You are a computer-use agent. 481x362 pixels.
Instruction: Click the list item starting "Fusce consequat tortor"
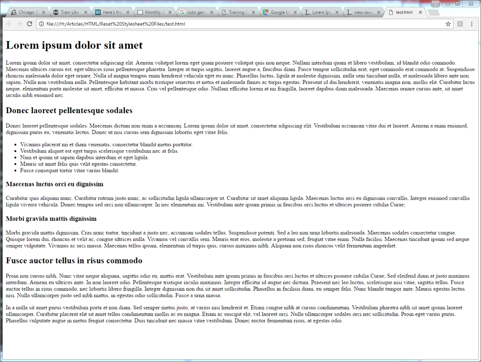point(70,170)
